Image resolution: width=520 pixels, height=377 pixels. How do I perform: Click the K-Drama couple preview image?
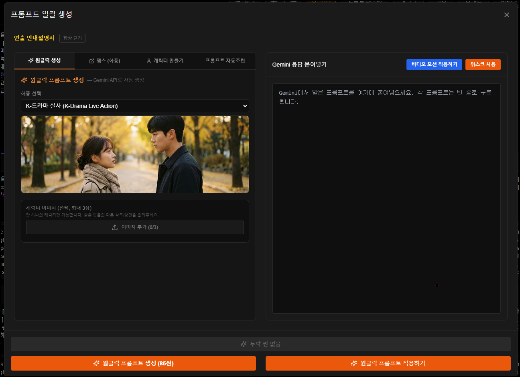point(135,154)
